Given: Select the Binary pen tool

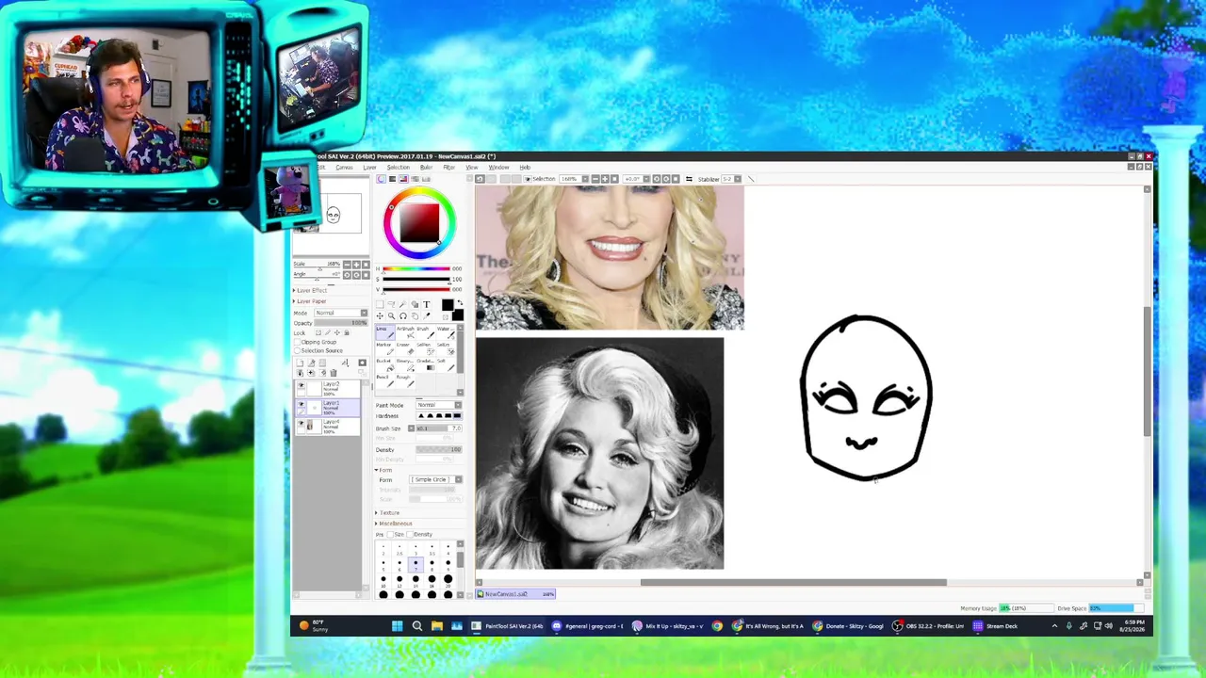Looking at the screenshot, I should tap(403, 363).
